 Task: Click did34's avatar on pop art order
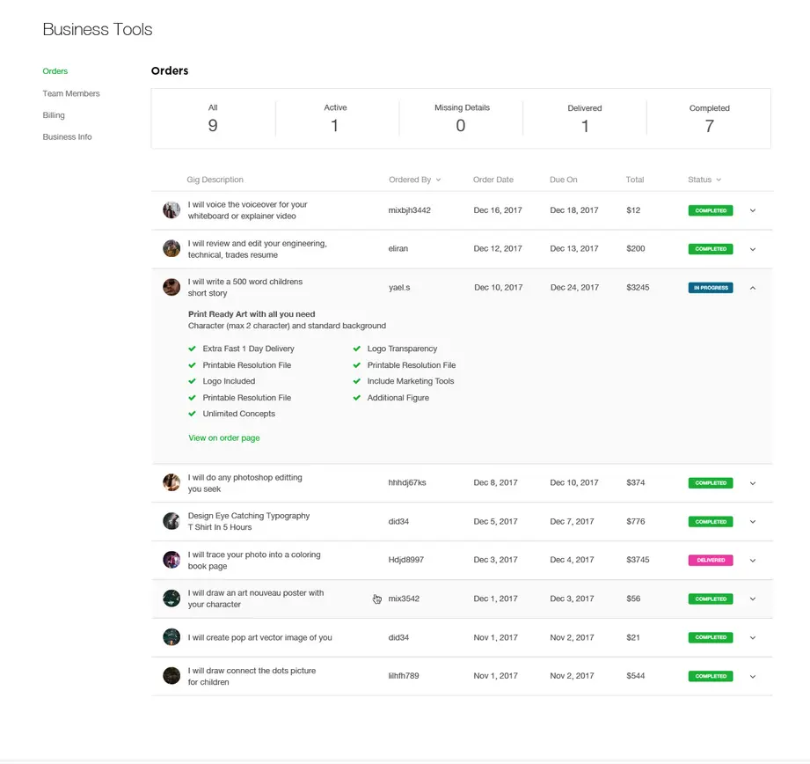[171, 637]
